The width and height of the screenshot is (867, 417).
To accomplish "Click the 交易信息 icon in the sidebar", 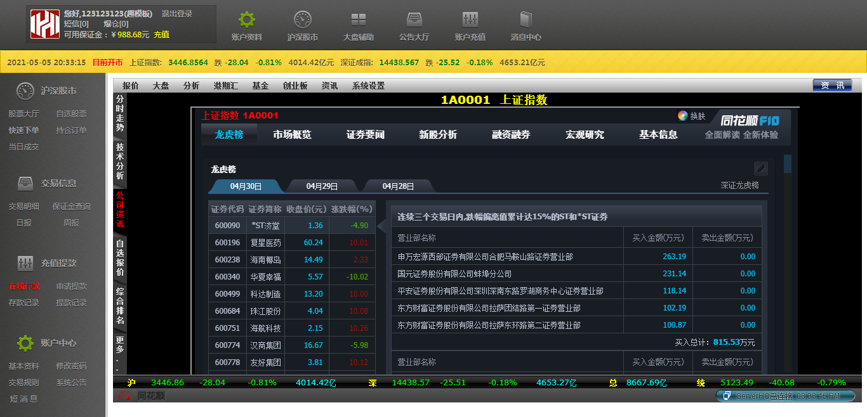I will point(25,183).
